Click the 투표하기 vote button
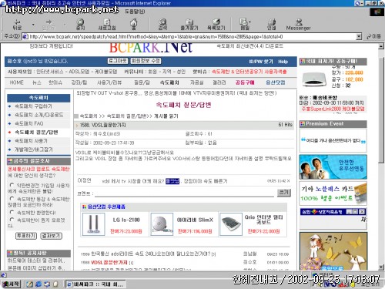Viewport: 385px width, 289px height. 26,236
